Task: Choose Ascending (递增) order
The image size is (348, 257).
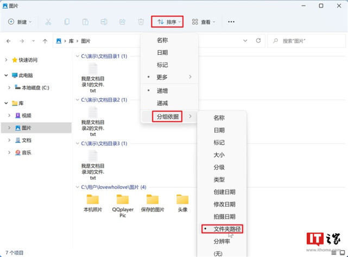Action: point(169,91)
